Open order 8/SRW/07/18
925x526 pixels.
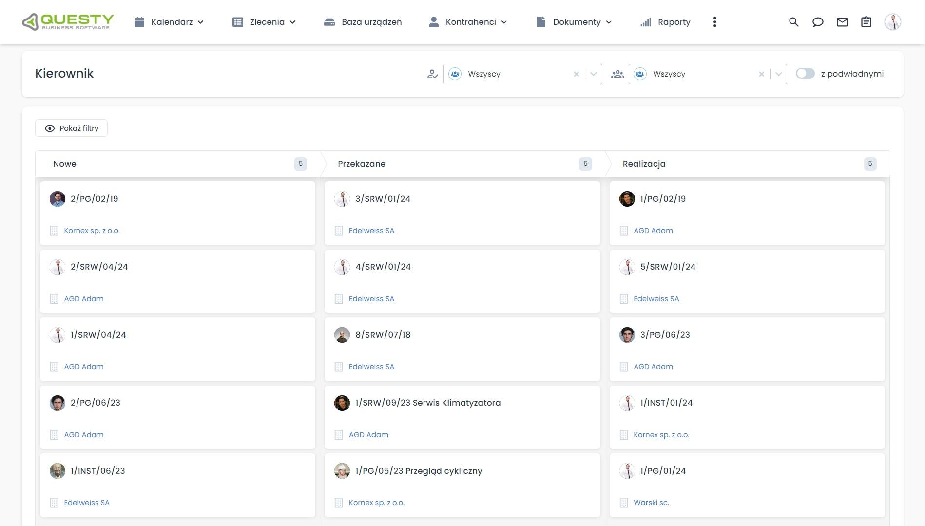383,335
